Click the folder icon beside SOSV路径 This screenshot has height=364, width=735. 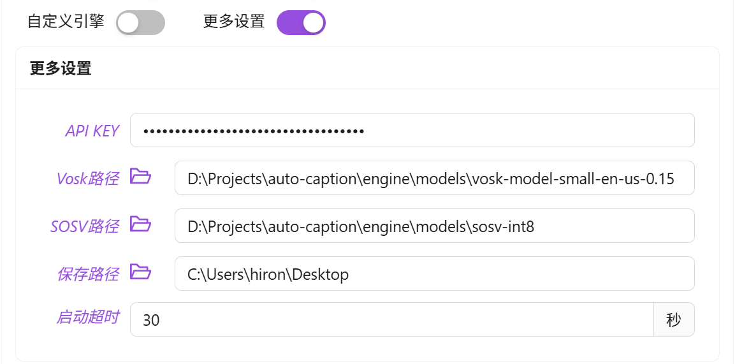click(140, 224)
